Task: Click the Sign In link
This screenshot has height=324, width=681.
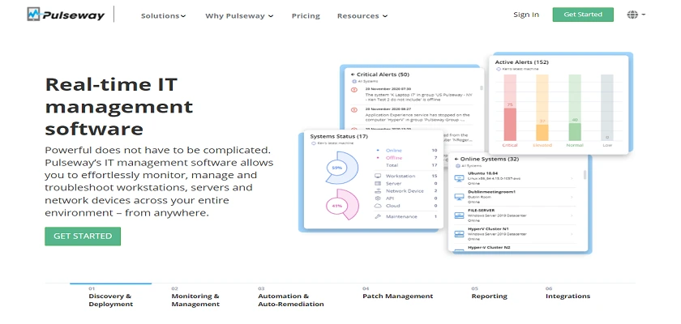Action: tap(526, 15)
